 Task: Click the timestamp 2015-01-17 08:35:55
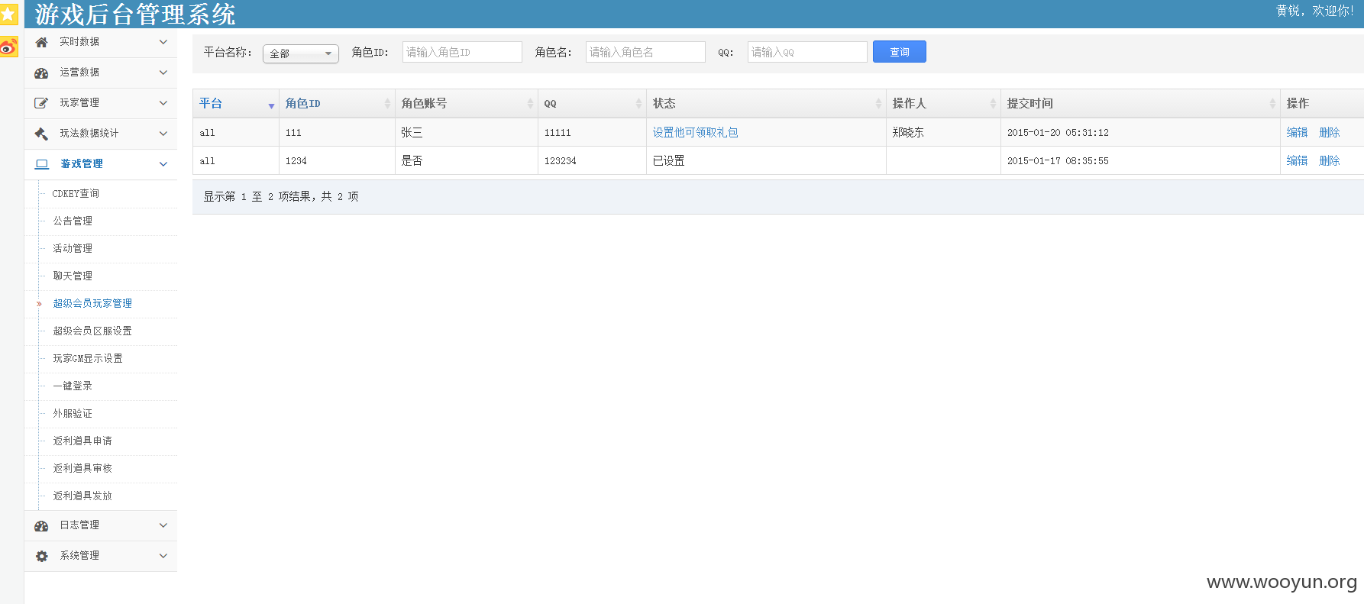click(1058, 161)
